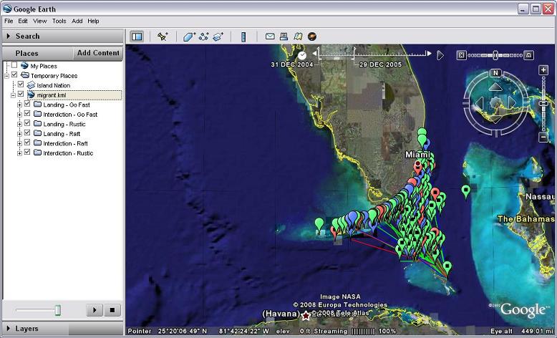Print the current view
The width and height of the screenshot is (557, 338).
tap(284, 37)
